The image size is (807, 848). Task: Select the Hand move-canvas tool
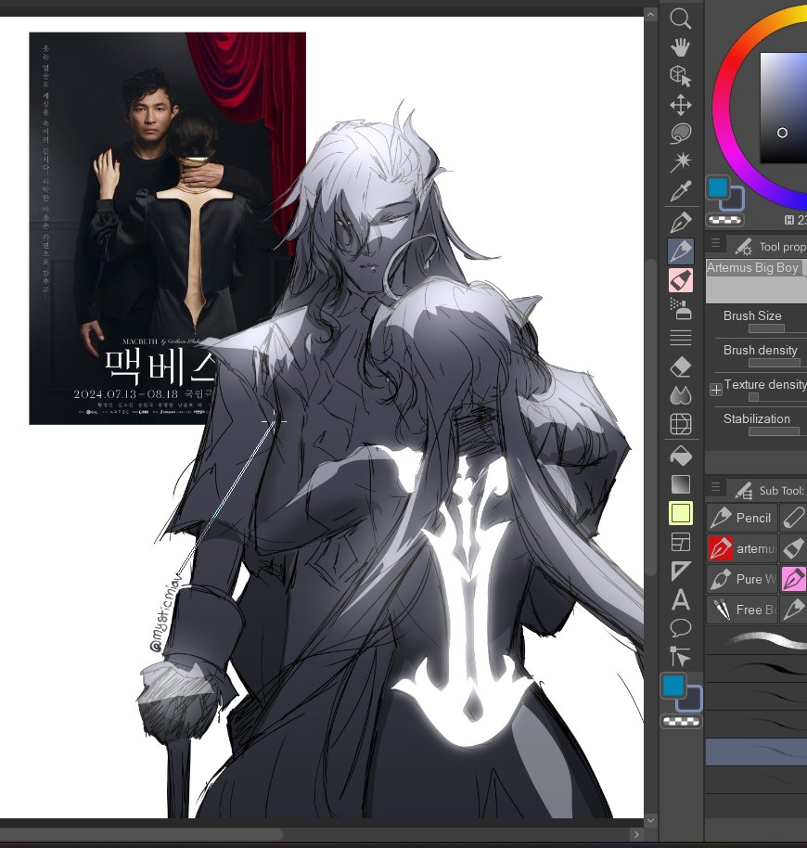[681, 46]
